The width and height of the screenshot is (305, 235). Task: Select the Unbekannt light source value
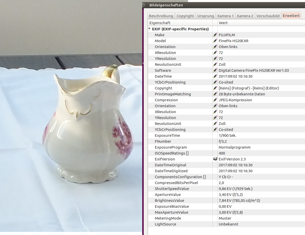[228, 224]
